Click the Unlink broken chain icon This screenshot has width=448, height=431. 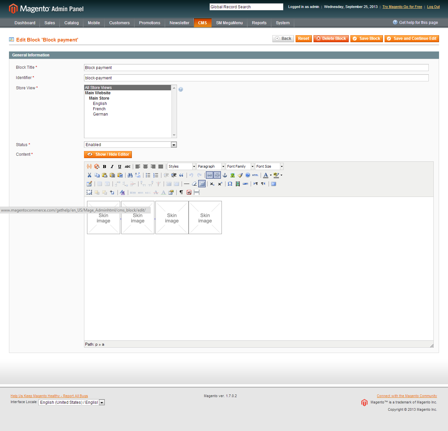point(217,175)
